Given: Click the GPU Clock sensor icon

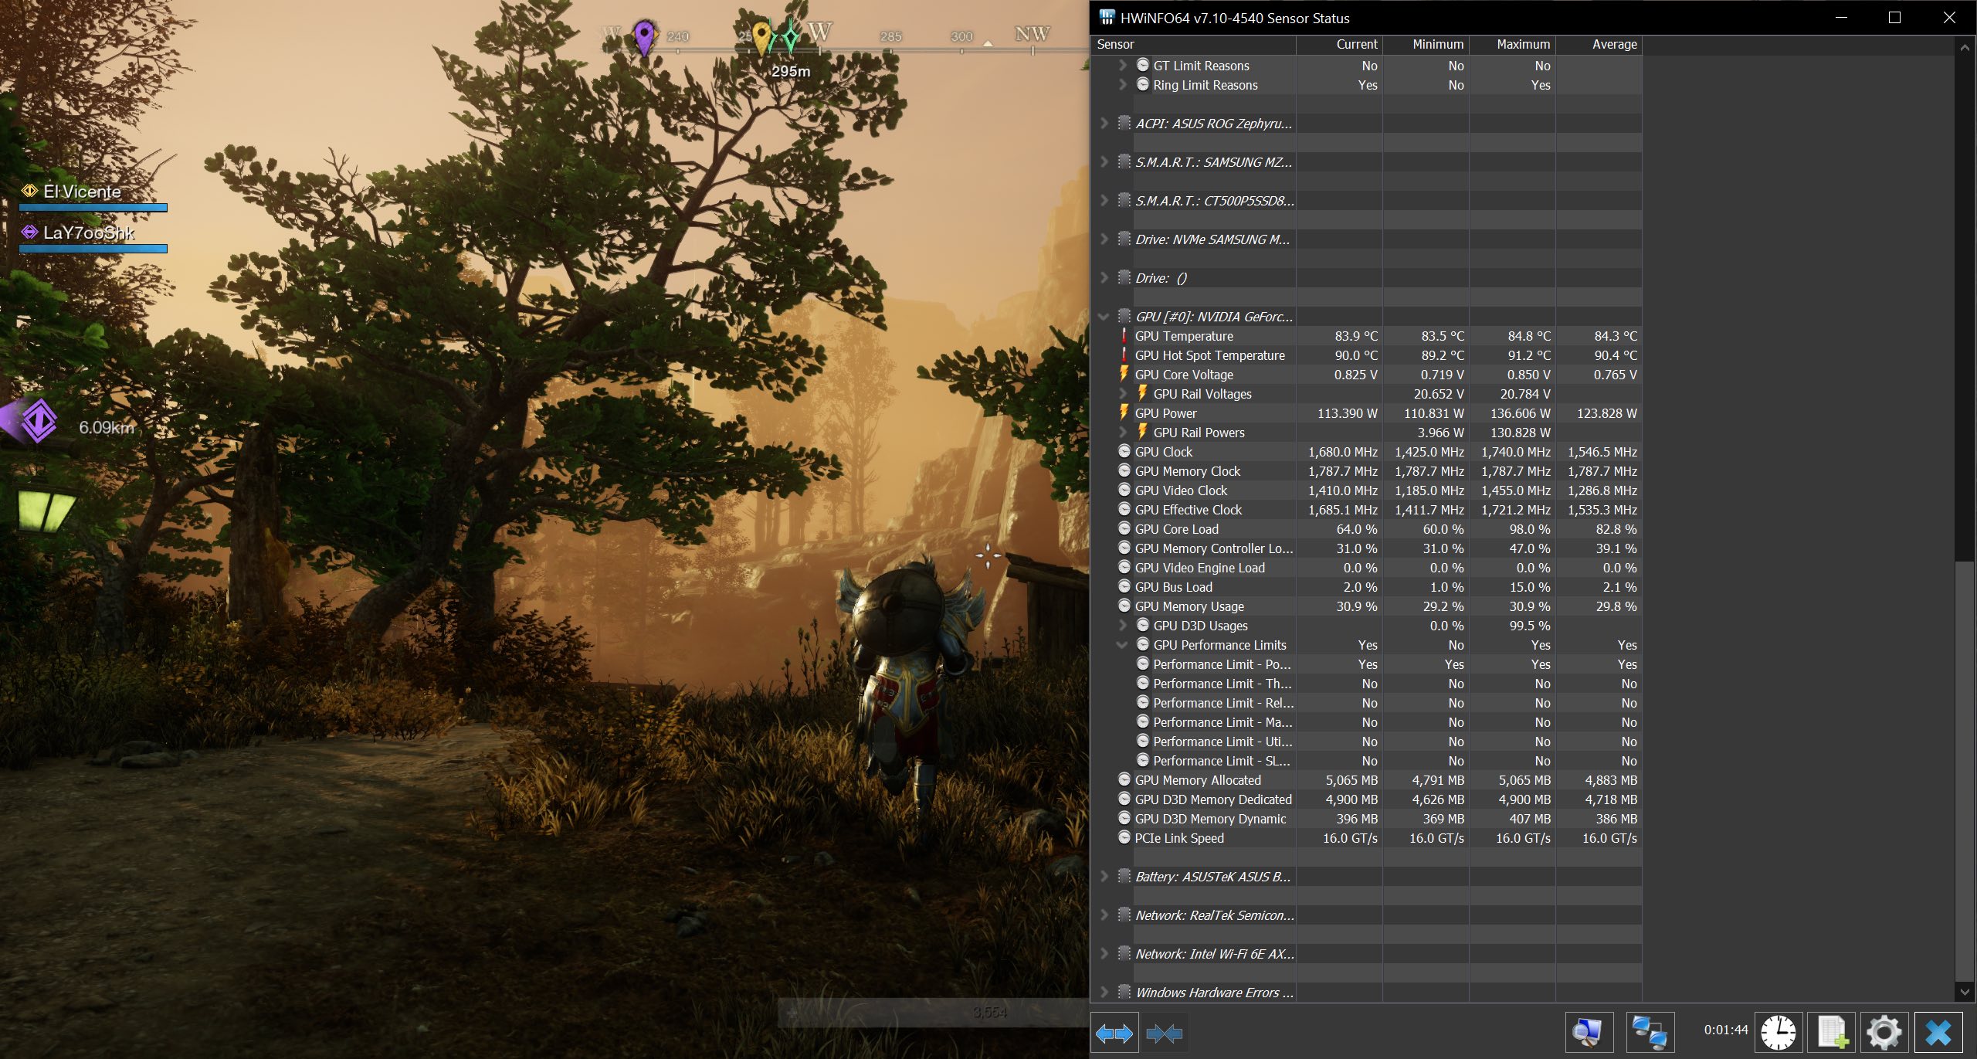Looking at the screenshot, I should pos(1124,452).
